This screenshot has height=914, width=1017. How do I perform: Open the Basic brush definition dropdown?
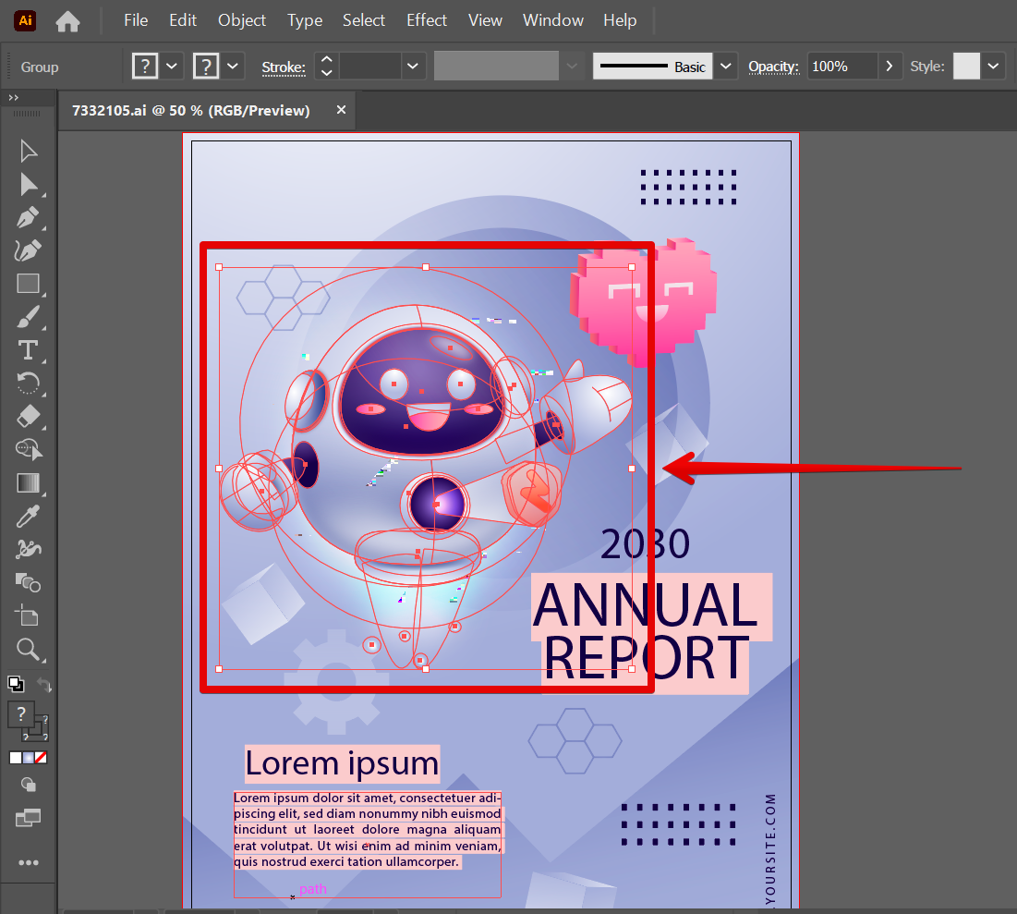coord(726,67)
